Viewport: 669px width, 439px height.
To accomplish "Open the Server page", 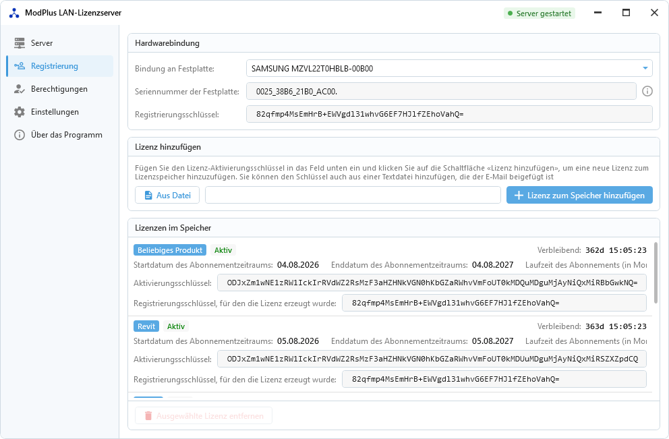I will (x=60, y=43).
